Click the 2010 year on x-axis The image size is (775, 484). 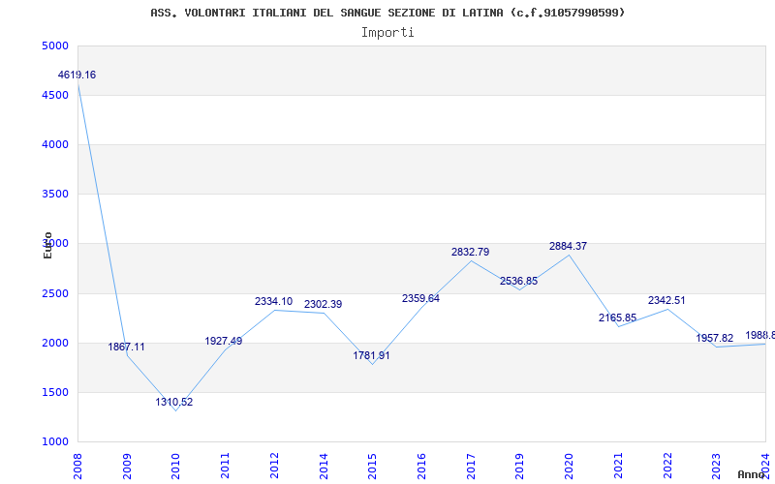coord(176,465)
